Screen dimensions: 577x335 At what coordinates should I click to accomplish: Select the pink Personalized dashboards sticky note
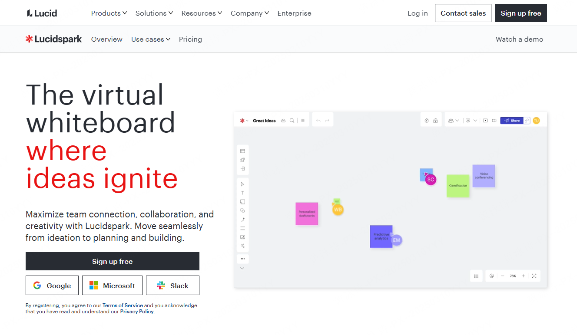pos(307,213)
